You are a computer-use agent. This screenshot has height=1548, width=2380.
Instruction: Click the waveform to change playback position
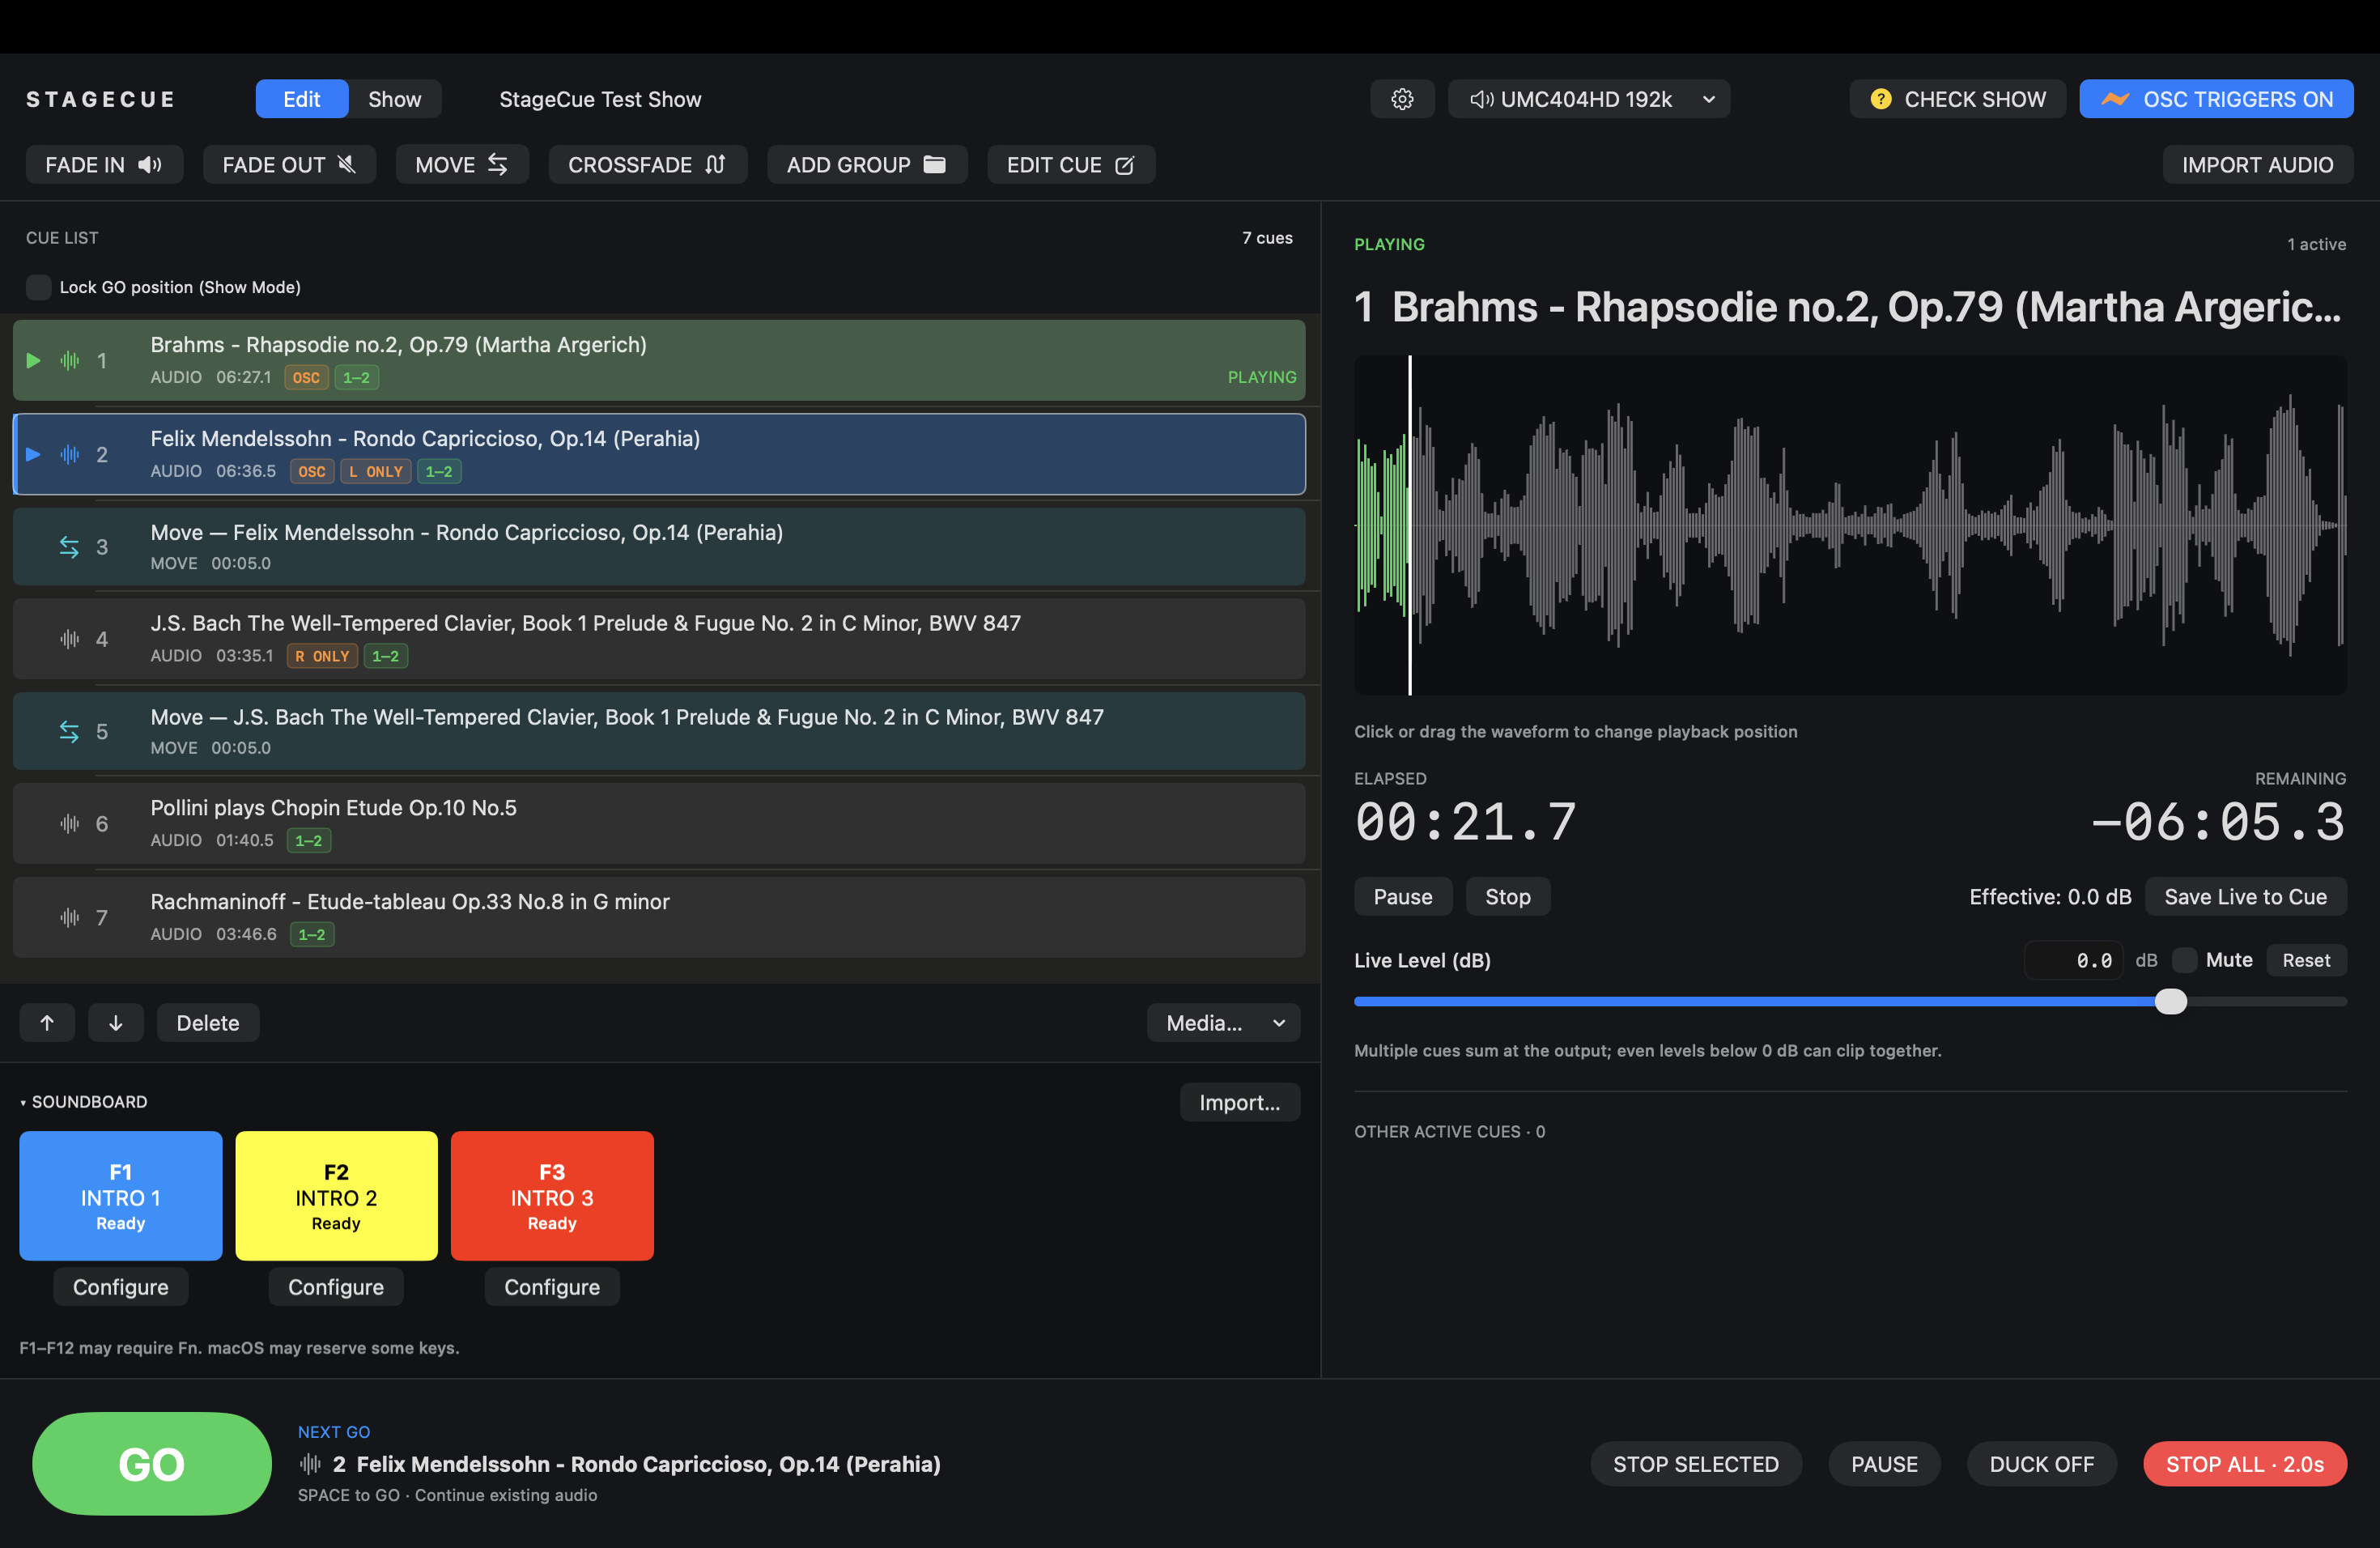1850,525
